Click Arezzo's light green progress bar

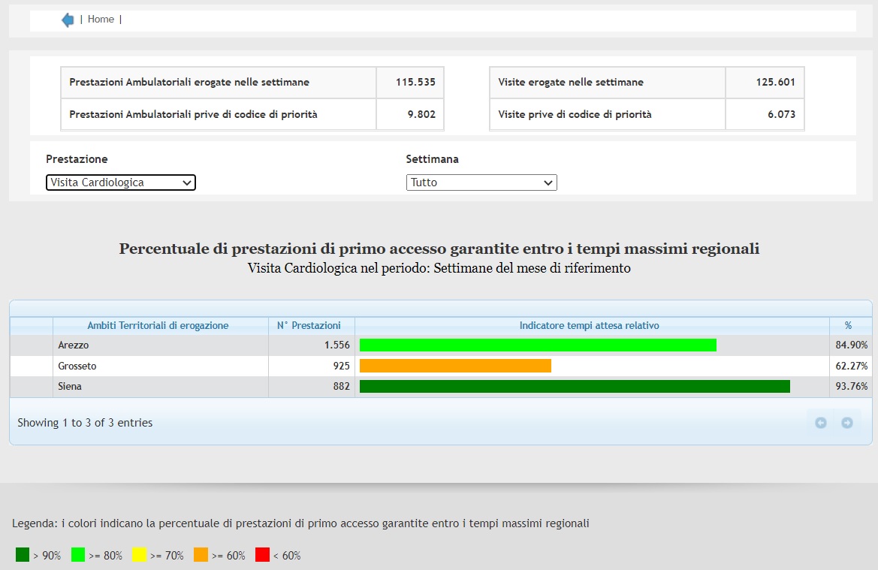click(538, 345)
